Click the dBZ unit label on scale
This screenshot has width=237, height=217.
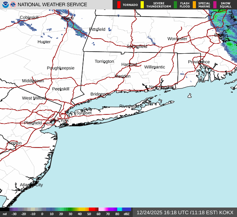pos(127,214)
